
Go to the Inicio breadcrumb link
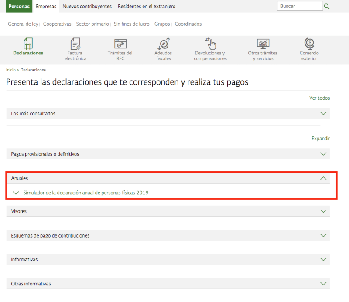[10, 70]
